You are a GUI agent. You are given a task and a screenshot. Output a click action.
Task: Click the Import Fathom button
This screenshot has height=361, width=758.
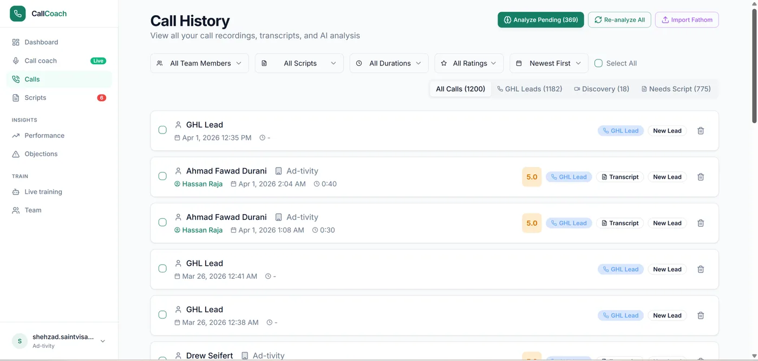pyautogui.click(x=687, y=20)
